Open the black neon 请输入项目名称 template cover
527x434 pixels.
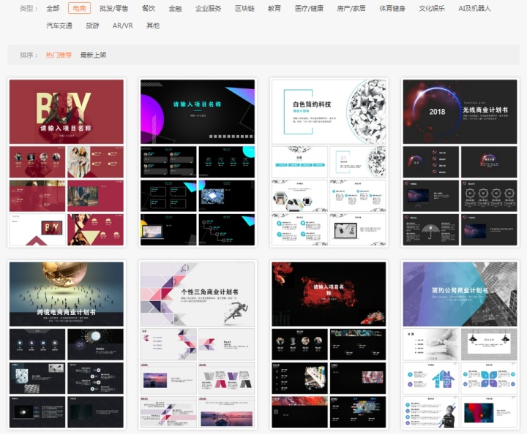198,112
